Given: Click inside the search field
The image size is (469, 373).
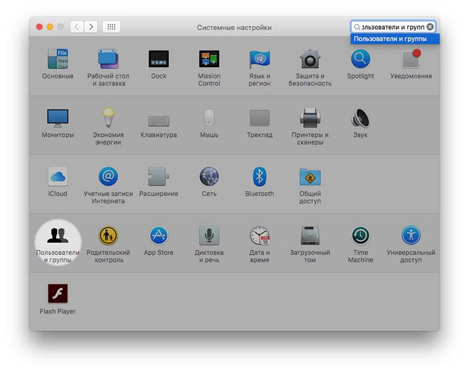Looking at the screenshot, I should tap(392, 27).
